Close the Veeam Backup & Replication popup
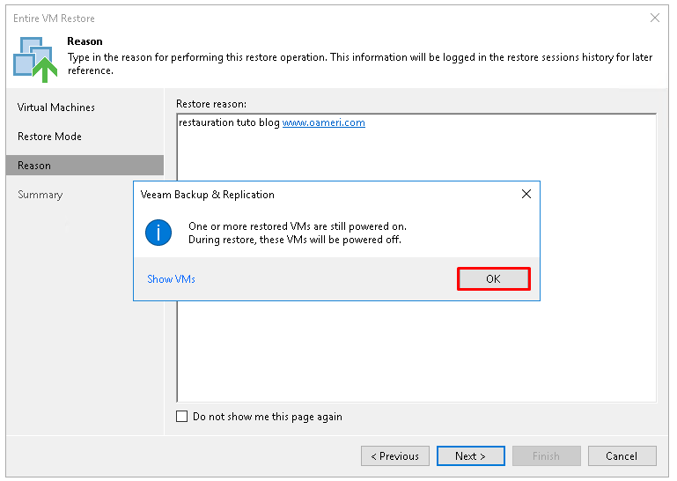The height and width of the screenshot is (481, 677). (x=526, y=194)
